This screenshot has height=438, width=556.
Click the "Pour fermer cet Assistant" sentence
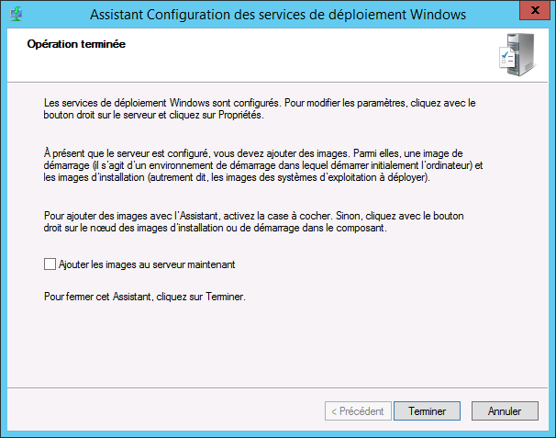pyautogui.click(x=145, y=298)
